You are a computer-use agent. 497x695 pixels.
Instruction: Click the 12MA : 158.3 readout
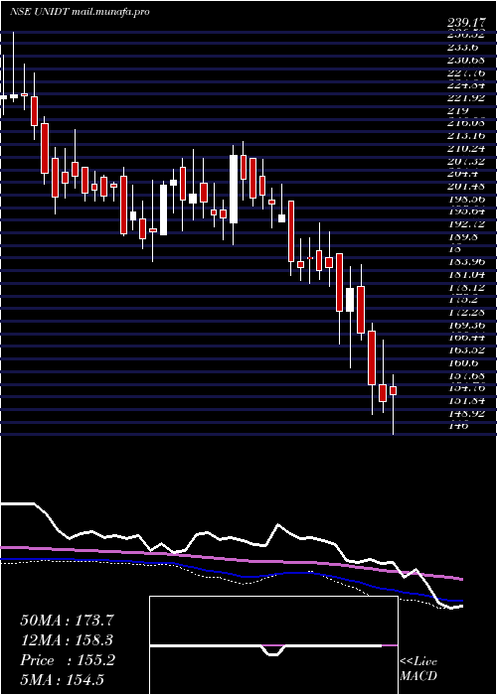pyautogui.click(x=67, y=640)
